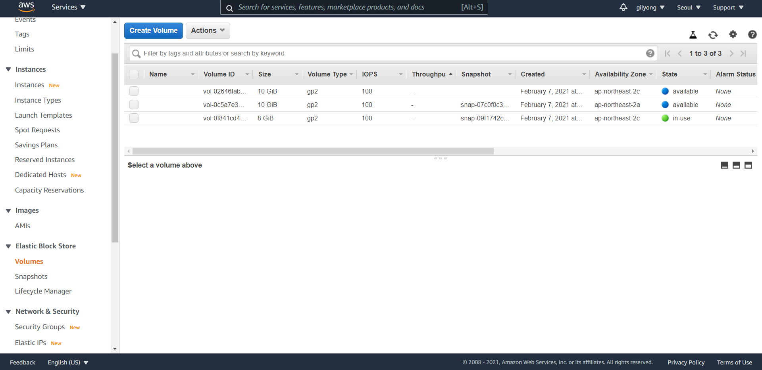Click the filter help icon in search bar

[x=650, y=53]
